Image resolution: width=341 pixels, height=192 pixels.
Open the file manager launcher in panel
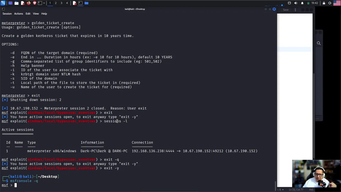(x=17, y=3)
